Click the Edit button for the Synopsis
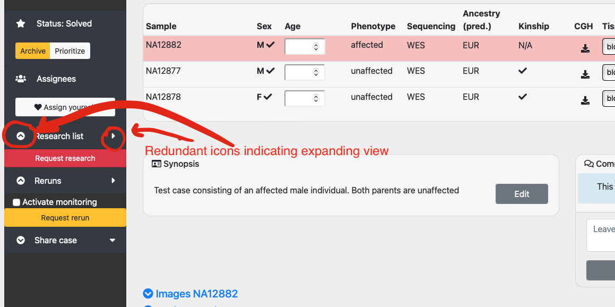Viewport: 615px width, 307px height. coord(522,193)
